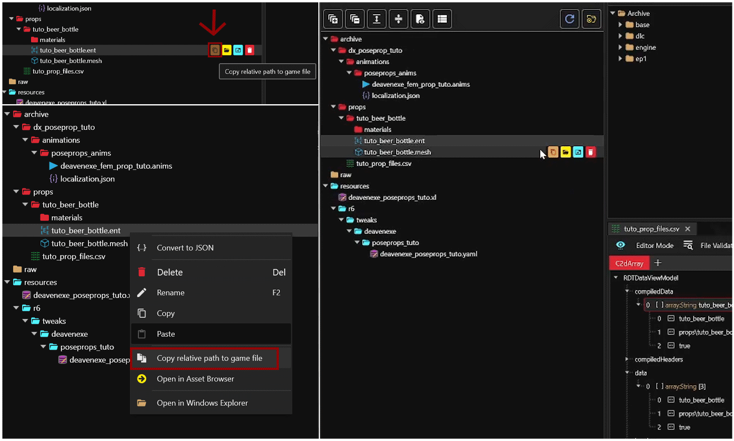The image size is (734, 441).
Task: Click the expand all folders toolbar icon
Action: (x=333, y=19)
